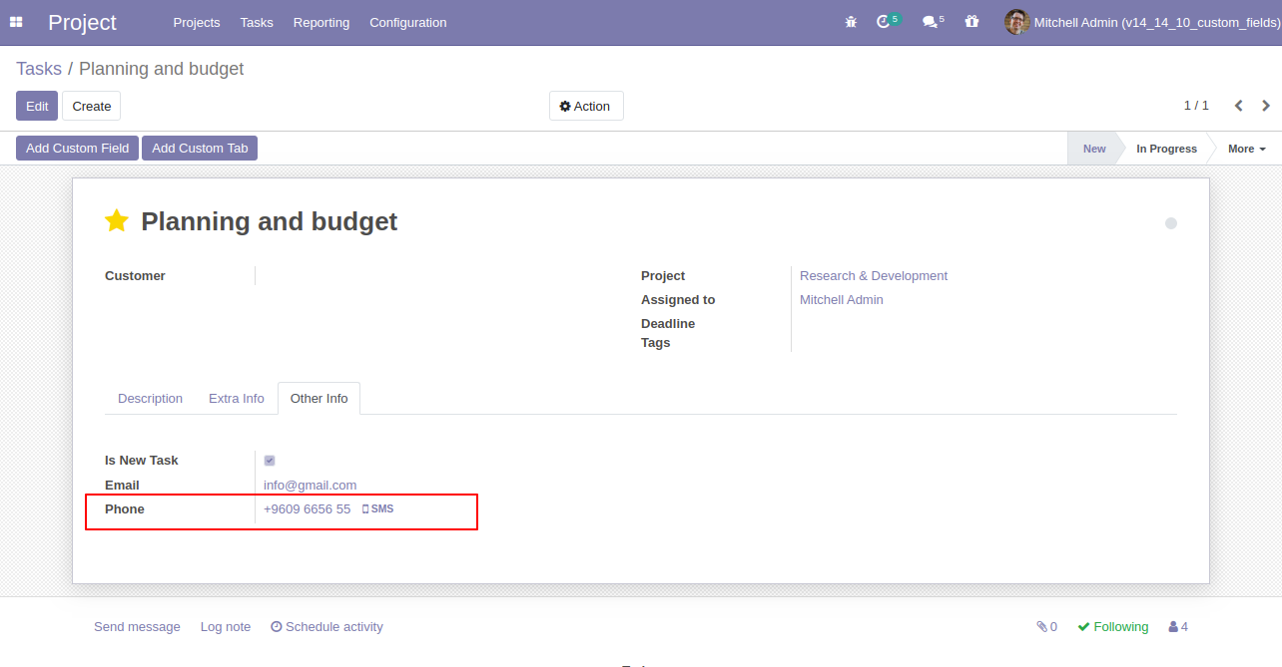Screen dimensions: 1282x667
Task: Open the Mitchell Admin user menu
Action: click(x=1142, y=22)
